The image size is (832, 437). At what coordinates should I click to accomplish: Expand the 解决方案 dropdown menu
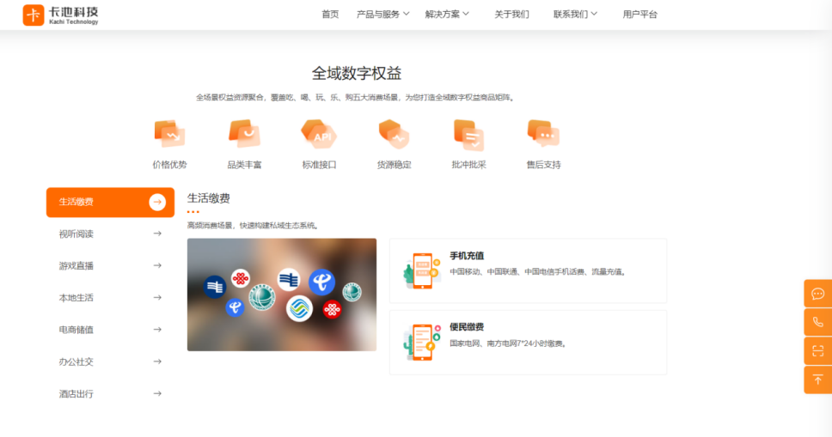(448, 15)
